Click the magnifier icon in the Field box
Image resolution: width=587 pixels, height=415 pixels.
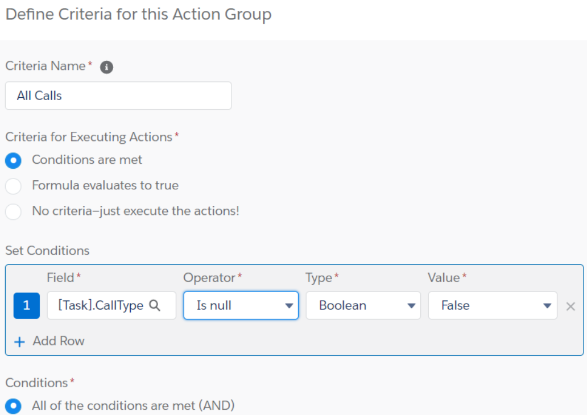[154, 306]
